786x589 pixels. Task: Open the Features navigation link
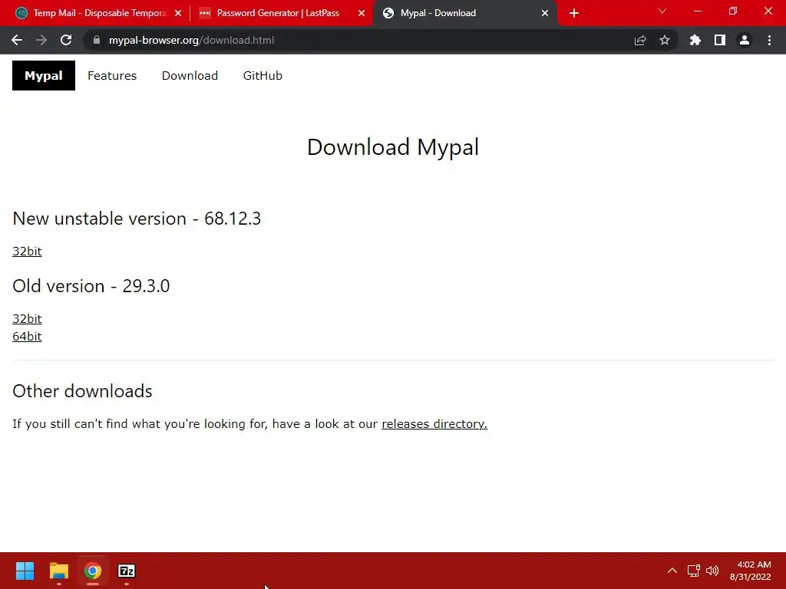112,76
